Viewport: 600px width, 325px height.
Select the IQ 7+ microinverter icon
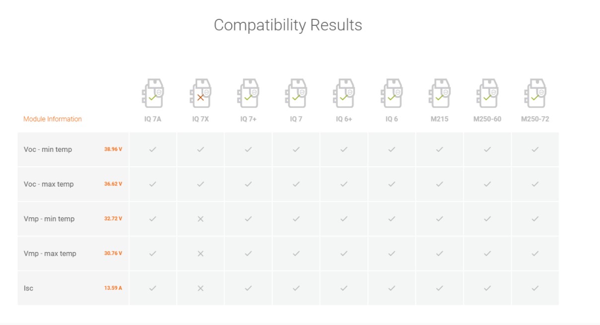[x=248, y=93]
